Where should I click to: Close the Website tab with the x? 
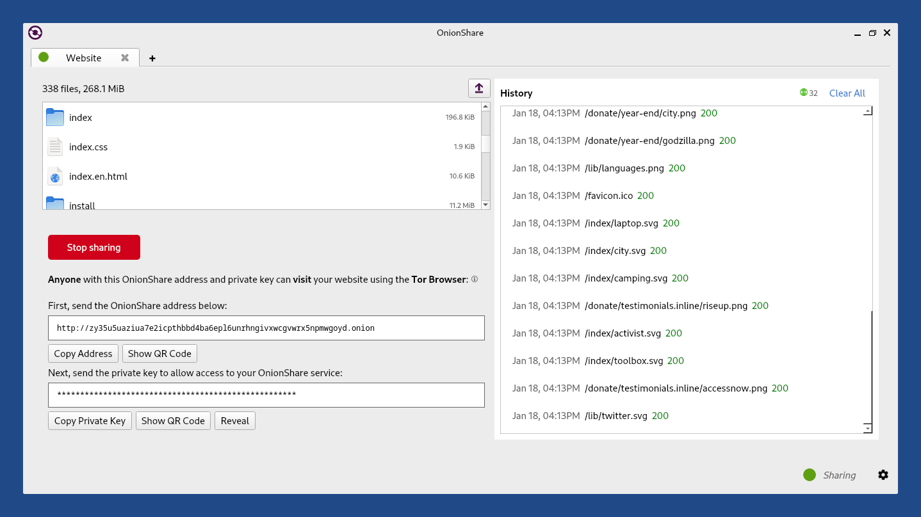(125, 58)
